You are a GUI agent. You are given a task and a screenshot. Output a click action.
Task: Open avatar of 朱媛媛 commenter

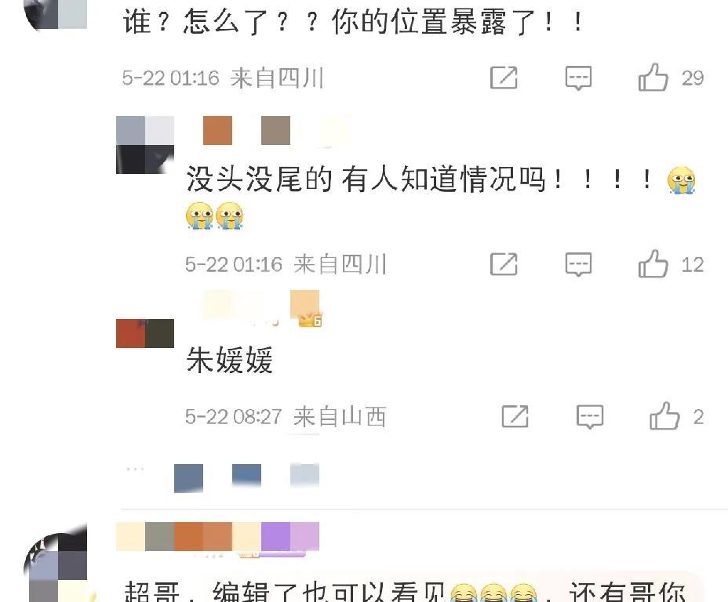(x=145, y=333)
